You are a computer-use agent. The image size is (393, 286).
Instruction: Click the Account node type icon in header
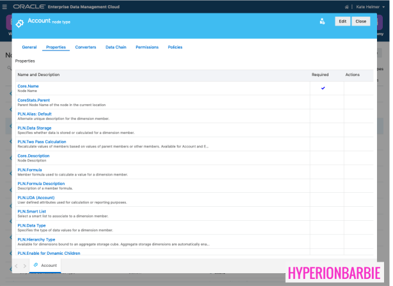[20, 22]
